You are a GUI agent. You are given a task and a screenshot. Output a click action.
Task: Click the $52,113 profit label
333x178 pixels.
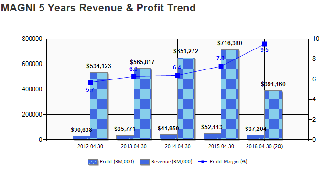[x=212, y=127]
